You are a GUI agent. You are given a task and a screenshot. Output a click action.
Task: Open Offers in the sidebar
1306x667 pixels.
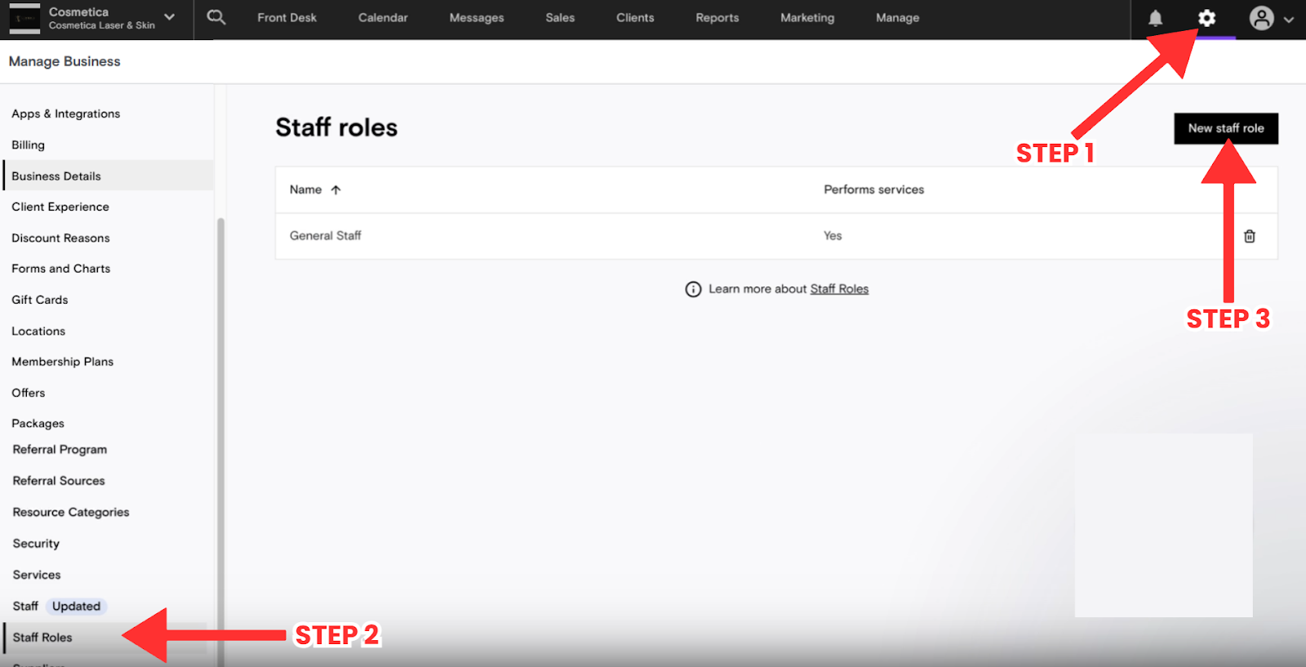tap(28, 393)
